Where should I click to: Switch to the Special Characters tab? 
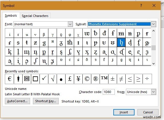click(x=35, y=16)
